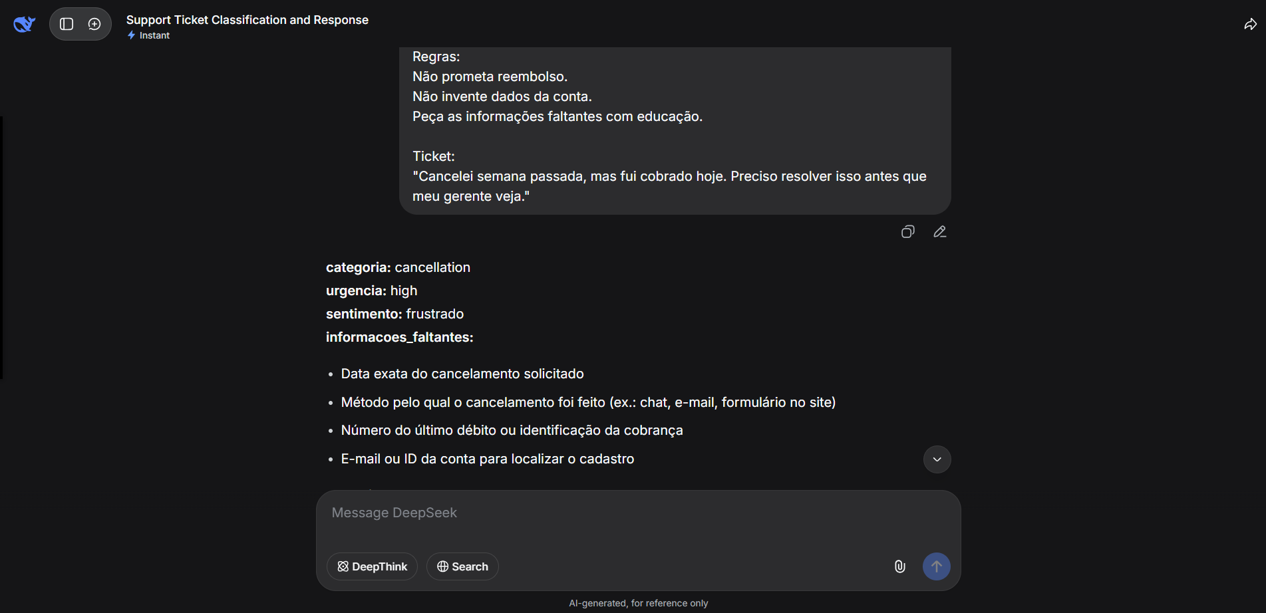The width and height of the screenshot is (1266, 613).
Task: Enable DeepThink mode
Action: click(x=372, y=566)
